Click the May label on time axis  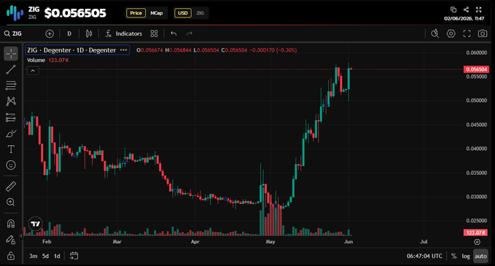(x=270, y=242)
